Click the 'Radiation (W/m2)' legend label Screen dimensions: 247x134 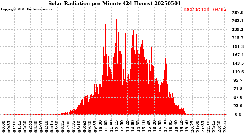tap(206, 9)
